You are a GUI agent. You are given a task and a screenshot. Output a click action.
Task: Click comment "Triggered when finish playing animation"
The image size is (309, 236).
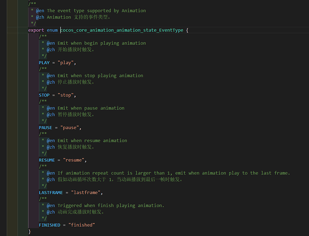pos(111,205)
